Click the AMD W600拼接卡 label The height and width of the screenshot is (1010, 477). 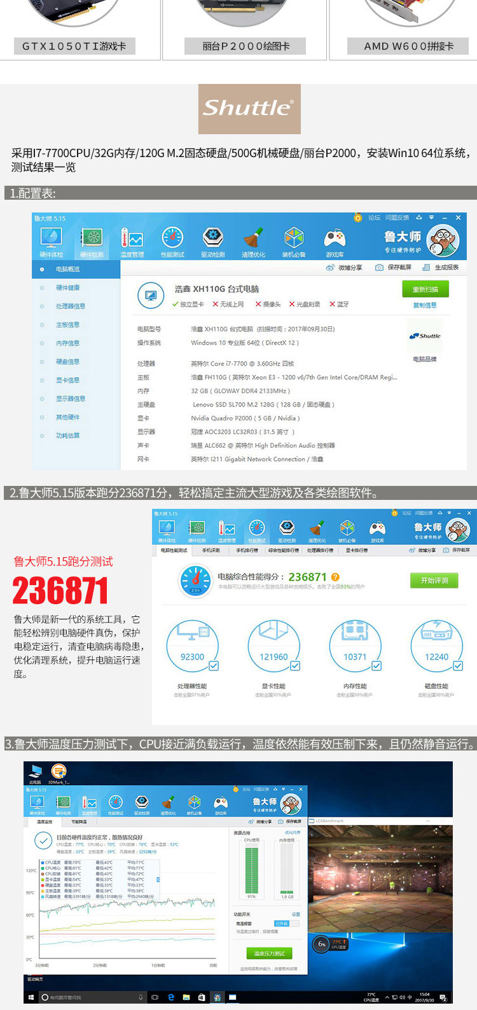(x=408, y=46)
